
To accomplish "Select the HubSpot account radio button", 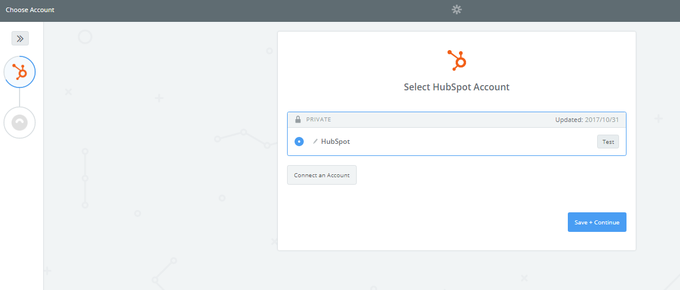I will 299,142.
